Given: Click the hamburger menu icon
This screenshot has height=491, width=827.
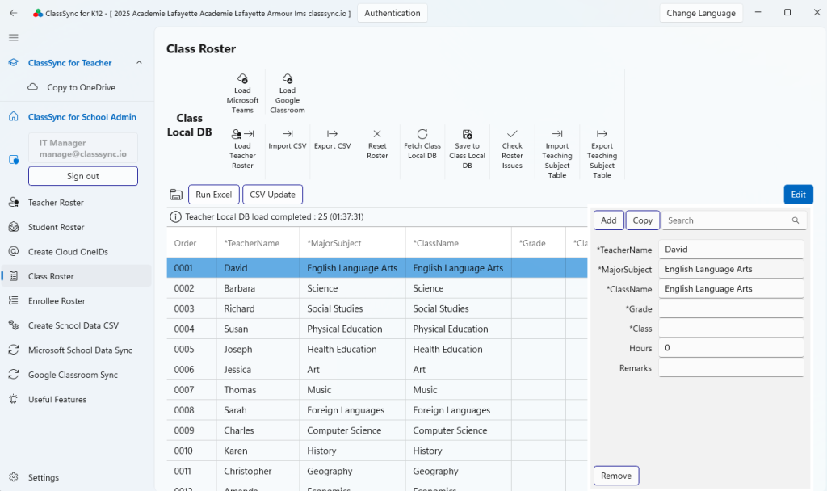Looking at the screenshot, I should point(14,37).
